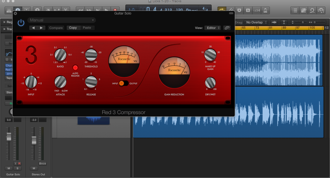Open the Drag No Overlap dropdown

(257, 22)
